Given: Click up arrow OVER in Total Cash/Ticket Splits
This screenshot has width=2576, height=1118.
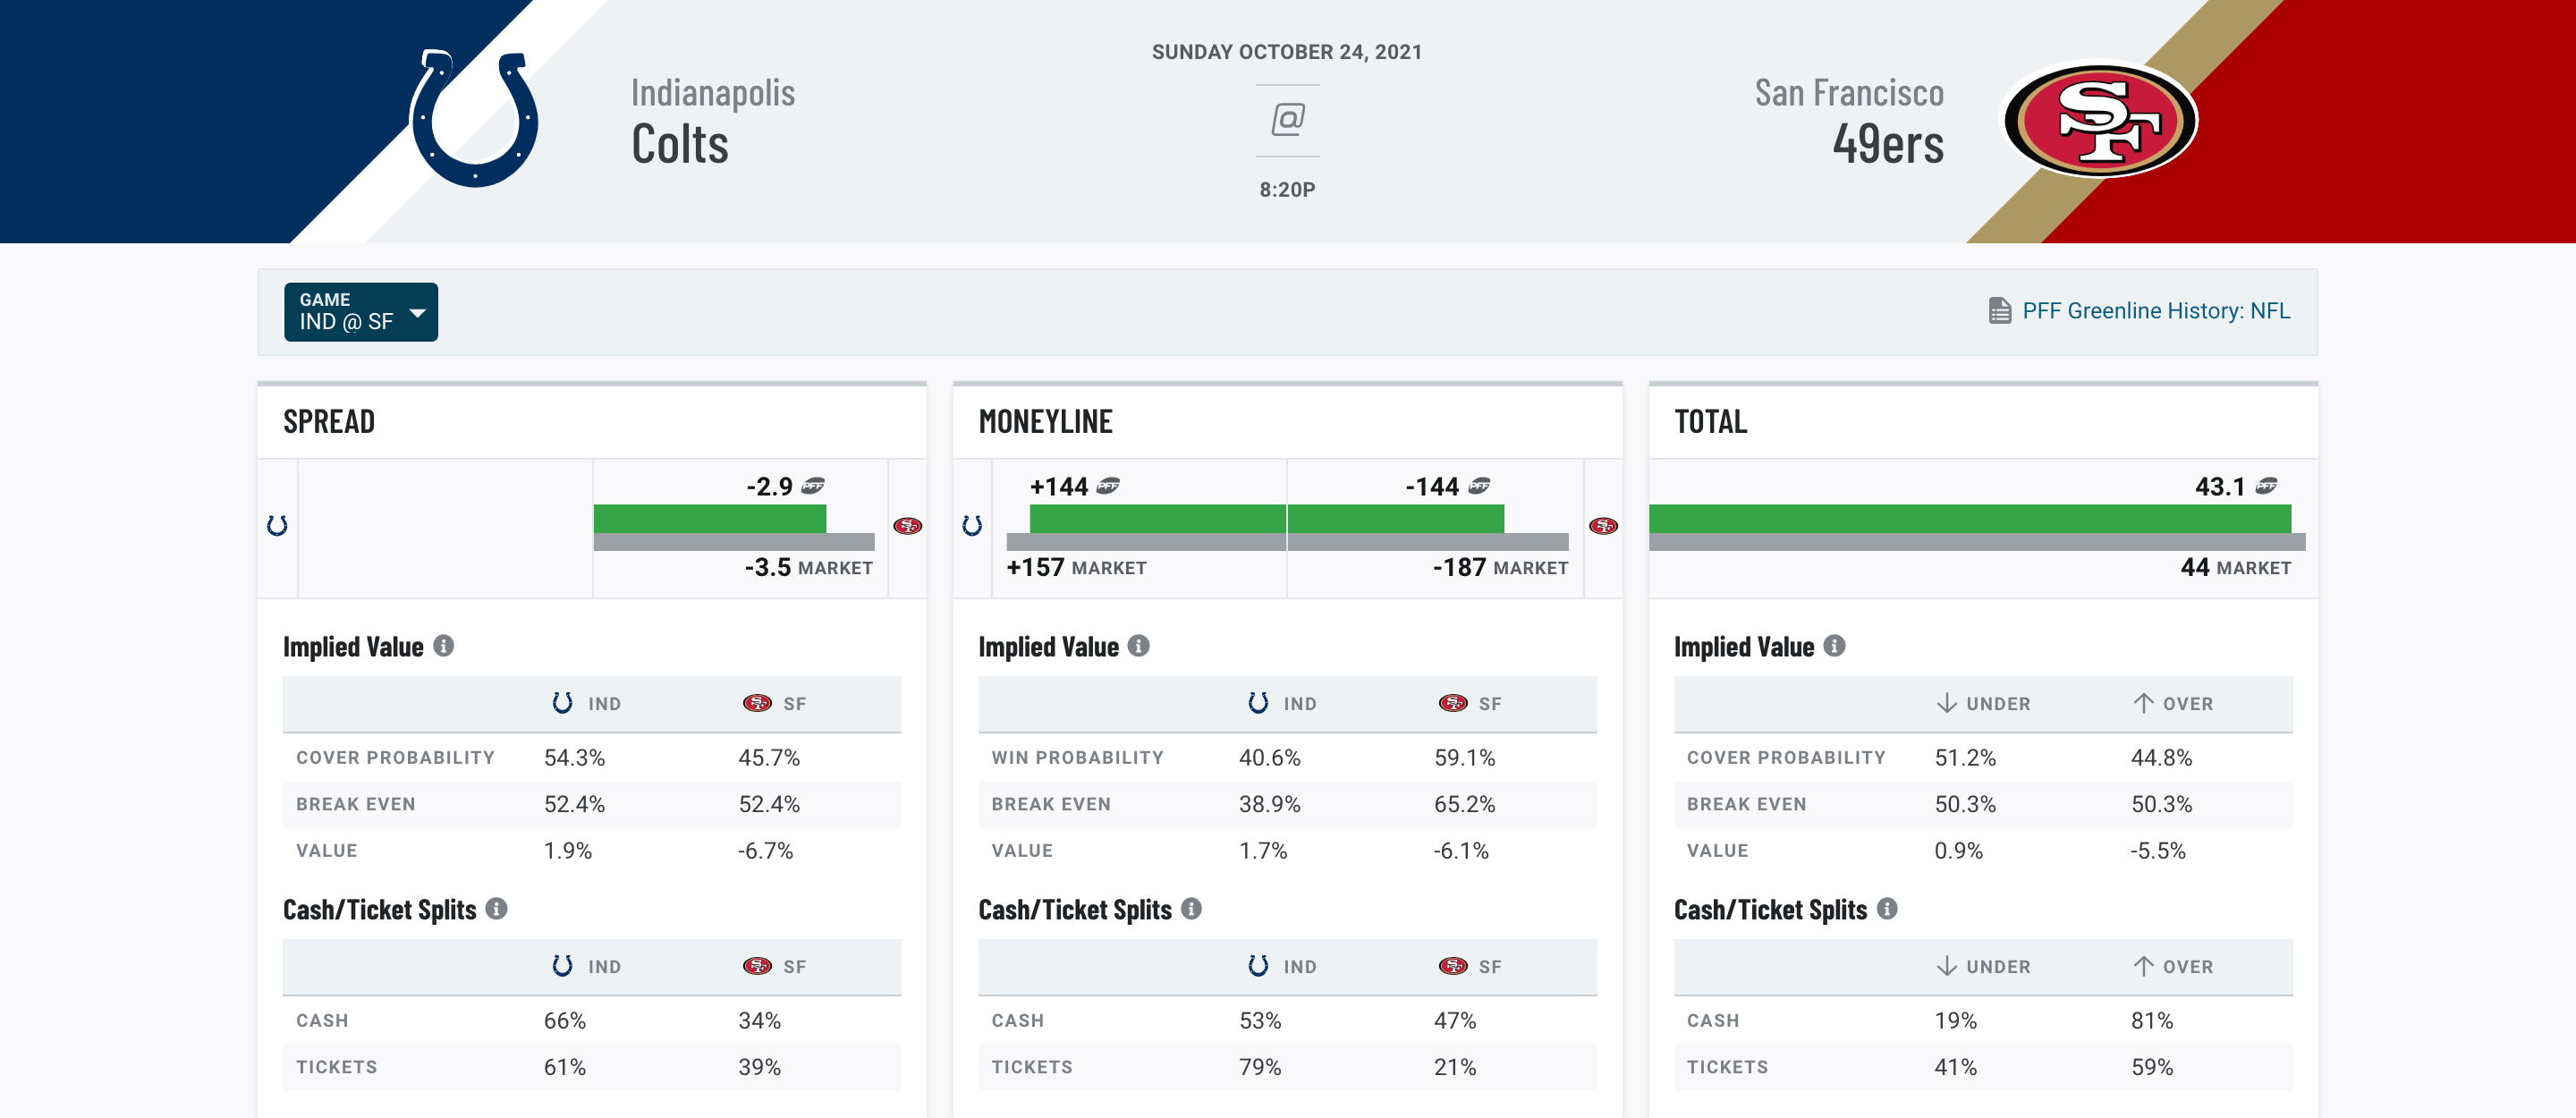Looking at the screenshot, I should coord(2143,966).
